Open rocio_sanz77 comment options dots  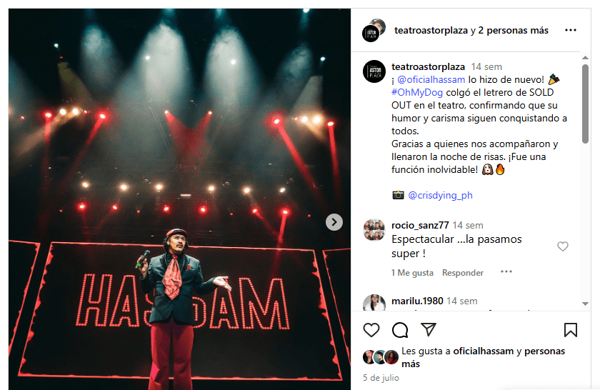click(x=506, y=271)
